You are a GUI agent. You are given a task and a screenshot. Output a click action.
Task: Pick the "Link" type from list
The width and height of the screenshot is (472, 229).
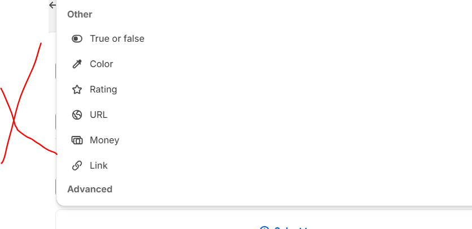(99, 166)
